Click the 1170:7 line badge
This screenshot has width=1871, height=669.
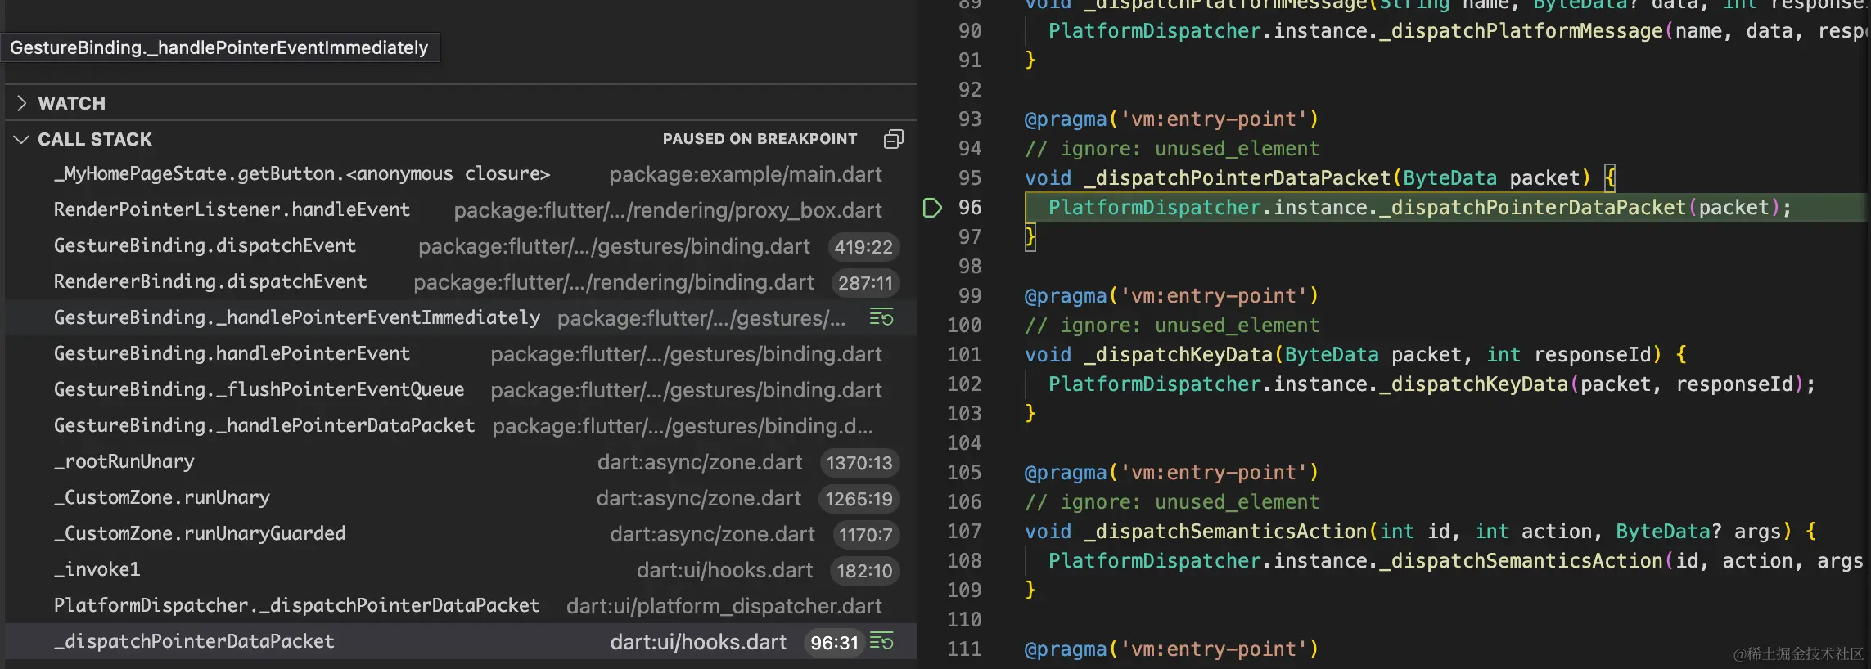tap(866, 535)
